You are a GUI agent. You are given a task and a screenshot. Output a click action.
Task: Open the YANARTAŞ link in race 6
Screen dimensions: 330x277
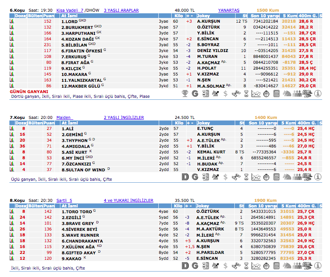point(228,10)
